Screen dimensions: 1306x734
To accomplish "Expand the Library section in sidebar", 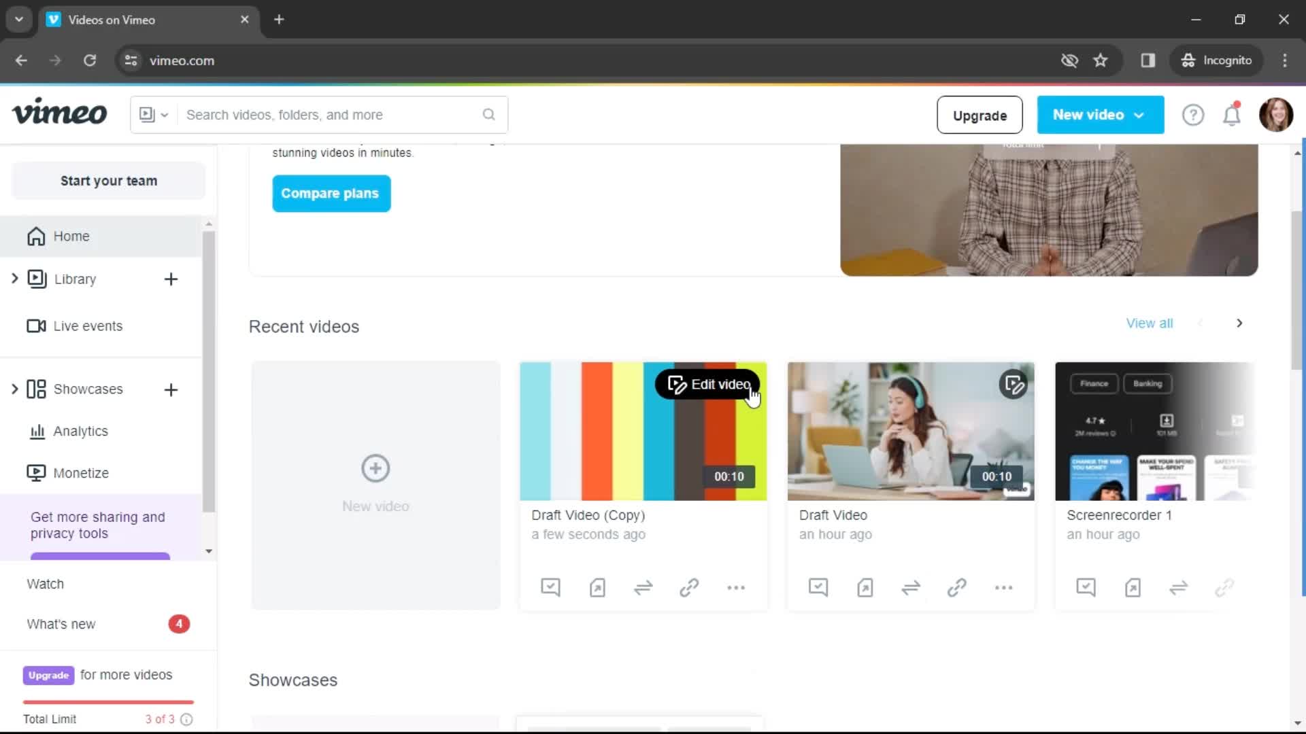I will [x=14, y=279].
